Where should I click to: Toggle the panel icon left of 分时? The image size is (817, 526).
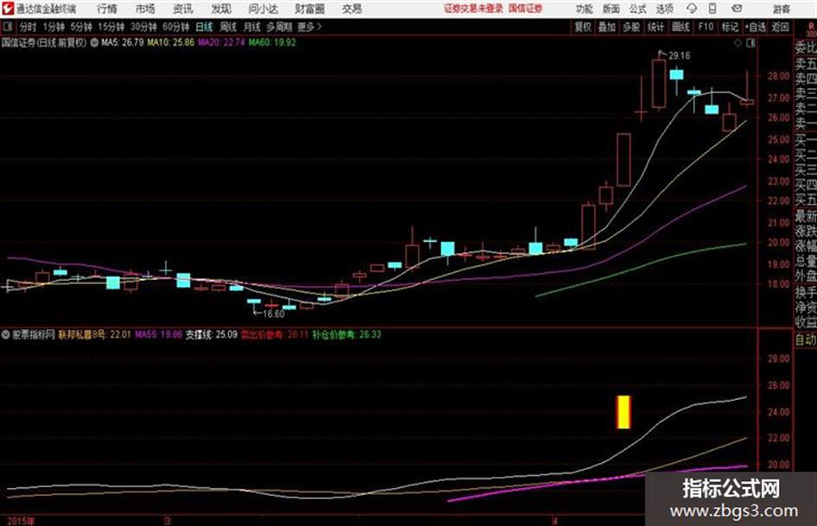point(7,27)
